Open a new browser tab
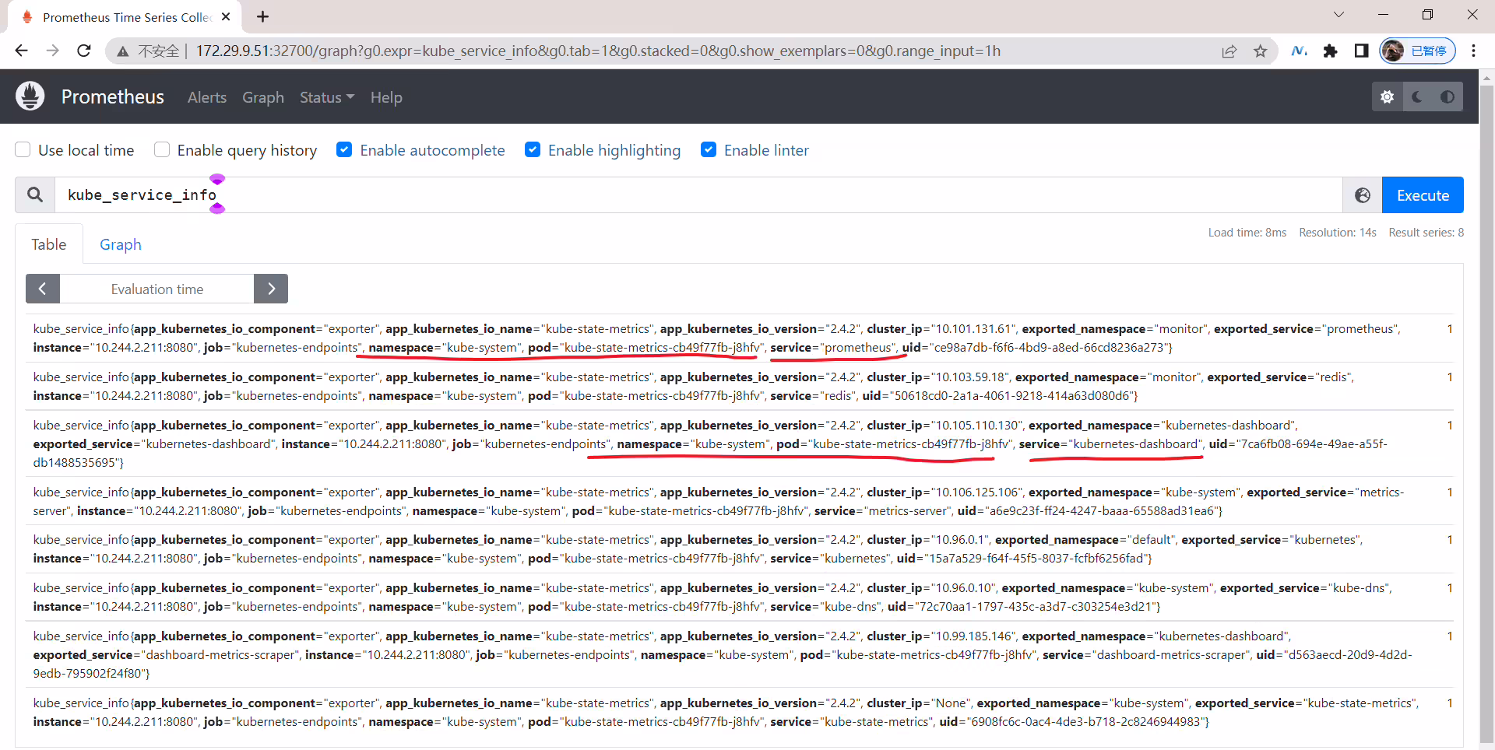The height and width of the screenshot is (750, 1495). click(x=263, y=16)
